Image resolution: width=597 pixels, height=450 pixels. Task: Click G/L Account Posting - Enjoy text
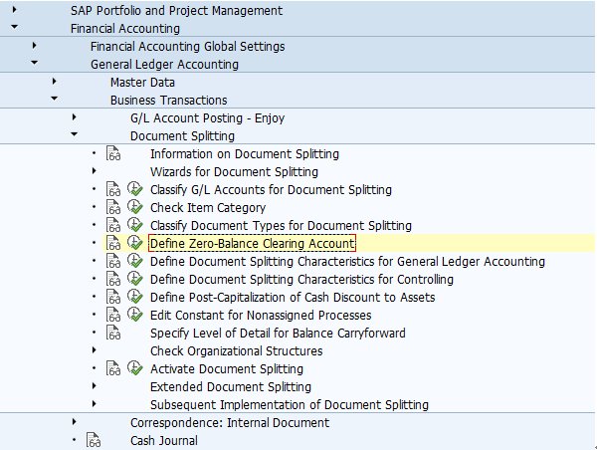[208, 118]
